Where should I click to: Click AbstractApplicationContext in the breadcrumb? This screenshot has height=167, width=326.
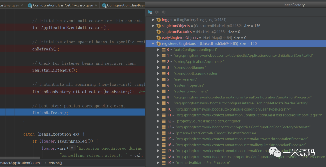pyautogui.click(x=21, y=163)
